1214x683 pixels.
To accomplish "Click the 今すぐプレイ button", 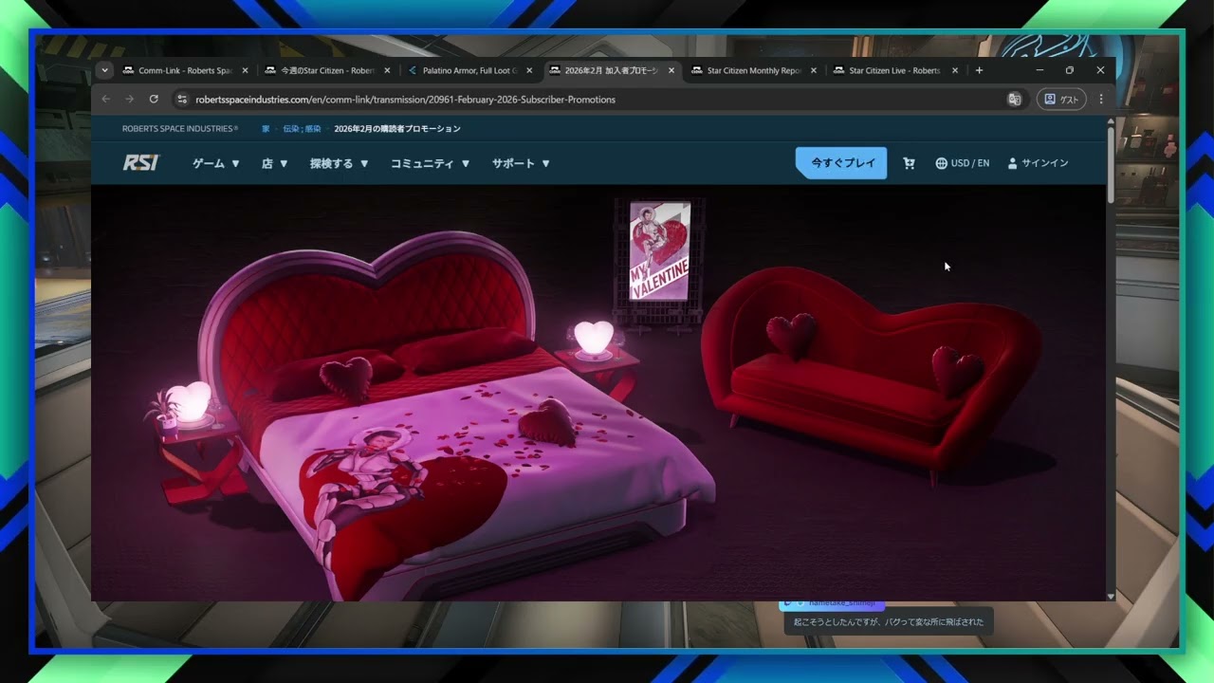I will coord(842,163).
